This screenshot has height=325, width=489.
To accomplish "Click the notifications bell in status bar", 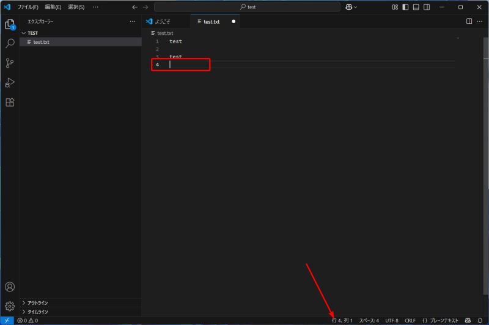I will [x=480, y=320].
